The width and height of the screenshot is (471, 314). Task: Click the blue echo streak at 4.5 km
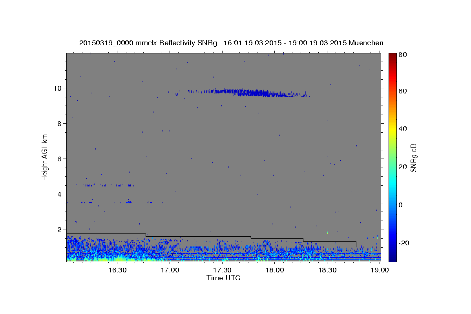point(102,185)
